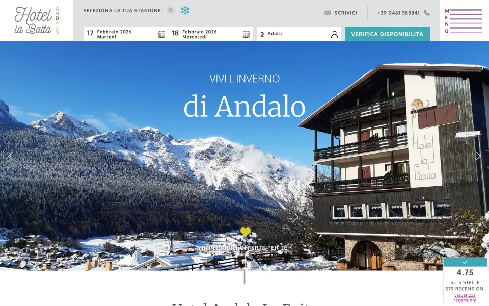
Task: Open check-in date 17 Febbraio 2026
Action: coord(126,34)
